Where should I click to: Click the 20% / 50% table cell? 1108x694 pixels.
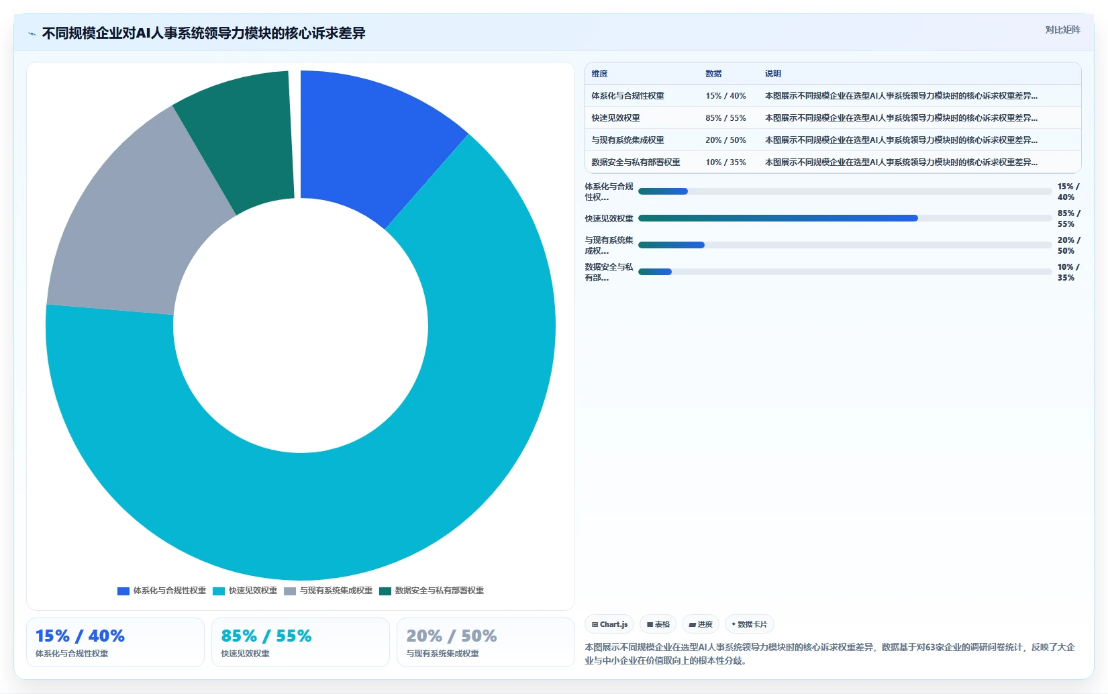point(725,140)
